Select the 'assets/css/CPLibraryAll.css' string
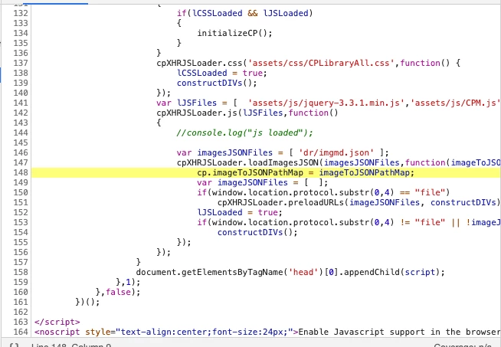 click(321, 63)
